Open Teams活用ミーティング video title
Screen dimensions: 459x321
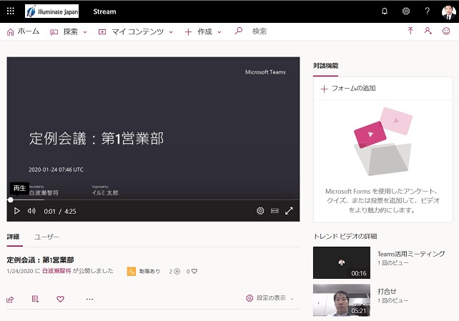click(x=411, y=254)
